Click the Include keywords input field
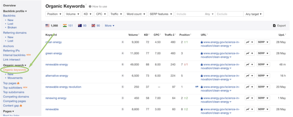293x117 pixels. pyautogui.click(x=189, y=14)
